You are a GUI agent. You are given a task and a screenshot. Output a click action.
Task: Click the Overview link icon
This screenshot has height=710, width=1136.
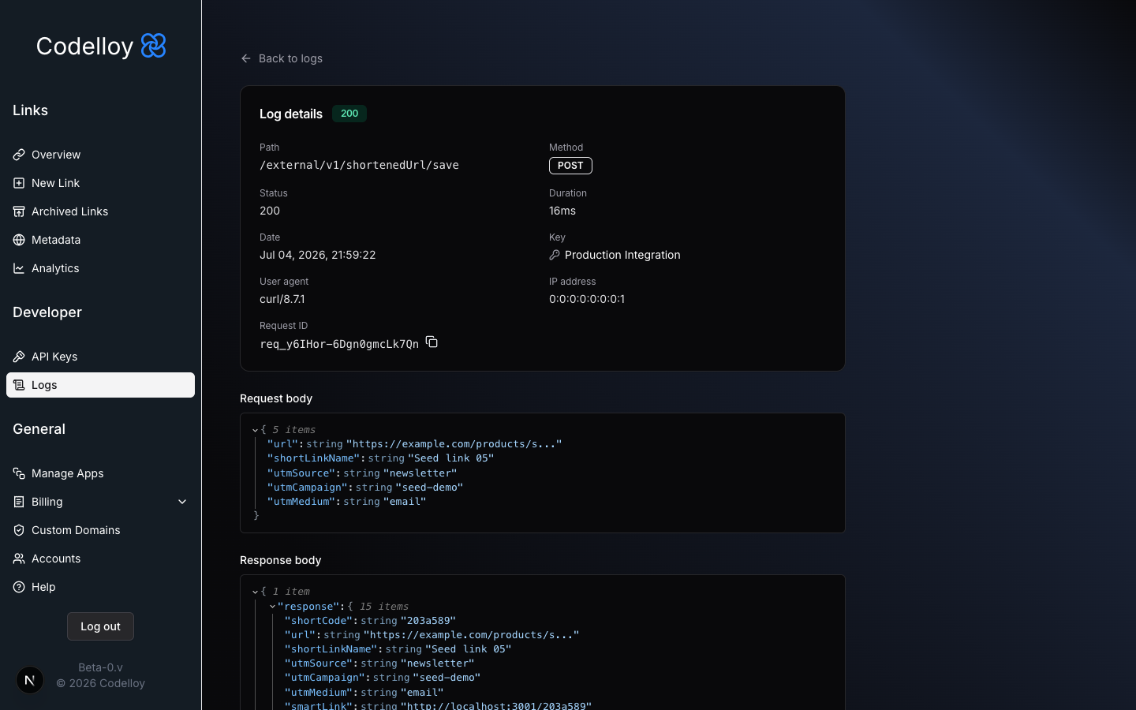coord(19,155)
